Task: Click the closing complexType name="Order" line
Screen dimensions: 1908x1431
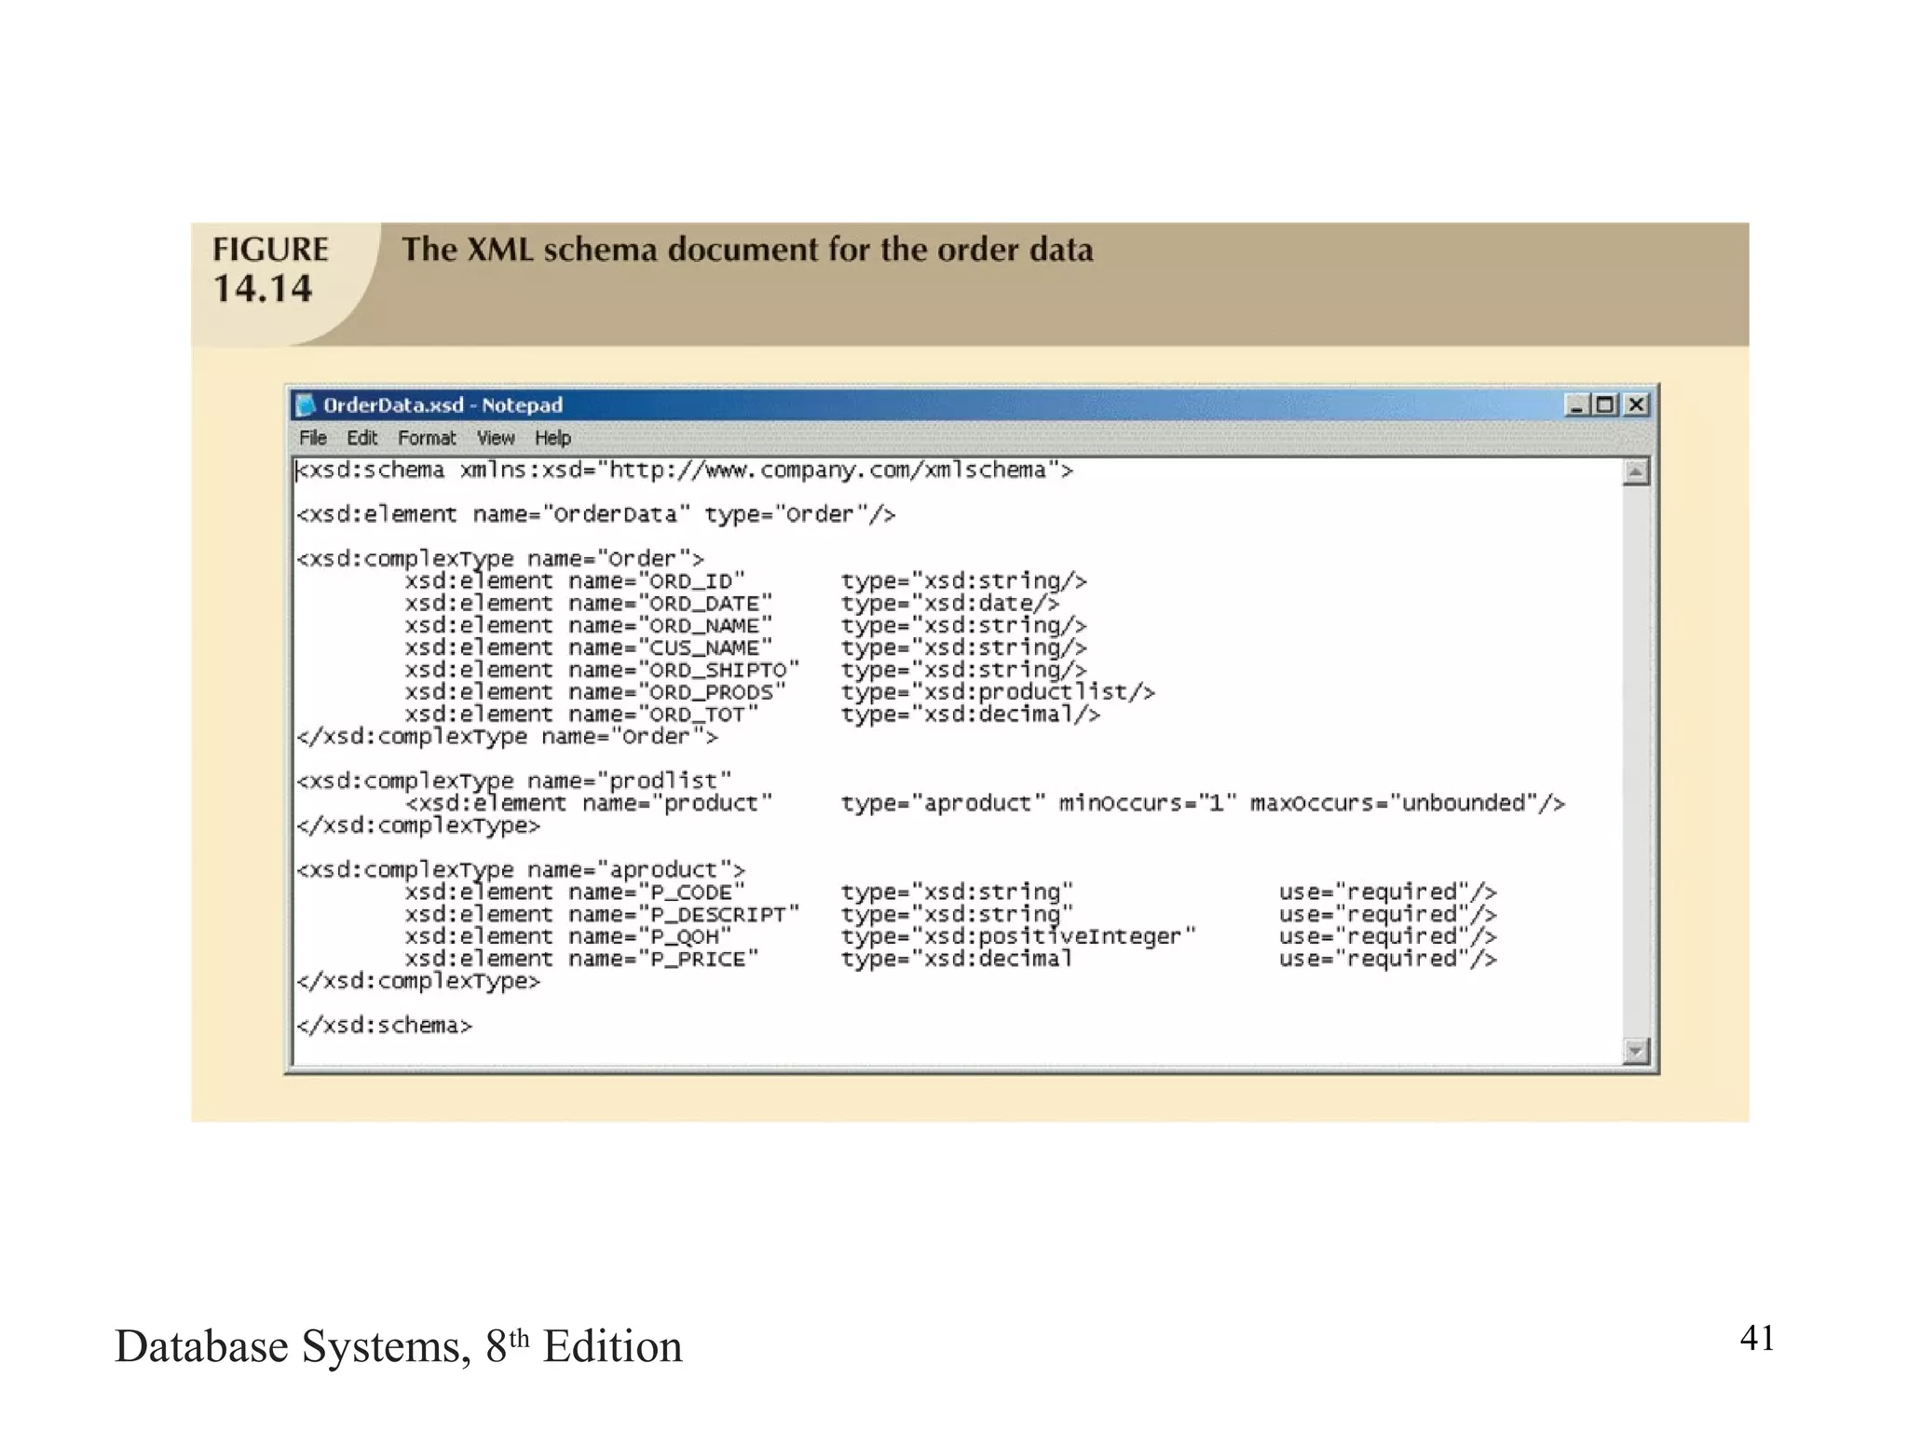Action: [x=508, y=737]
